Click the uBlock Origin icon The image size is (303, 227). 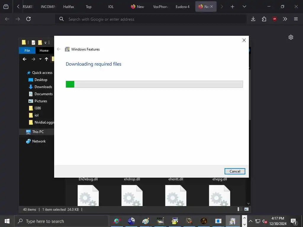(x=275, y=19)
